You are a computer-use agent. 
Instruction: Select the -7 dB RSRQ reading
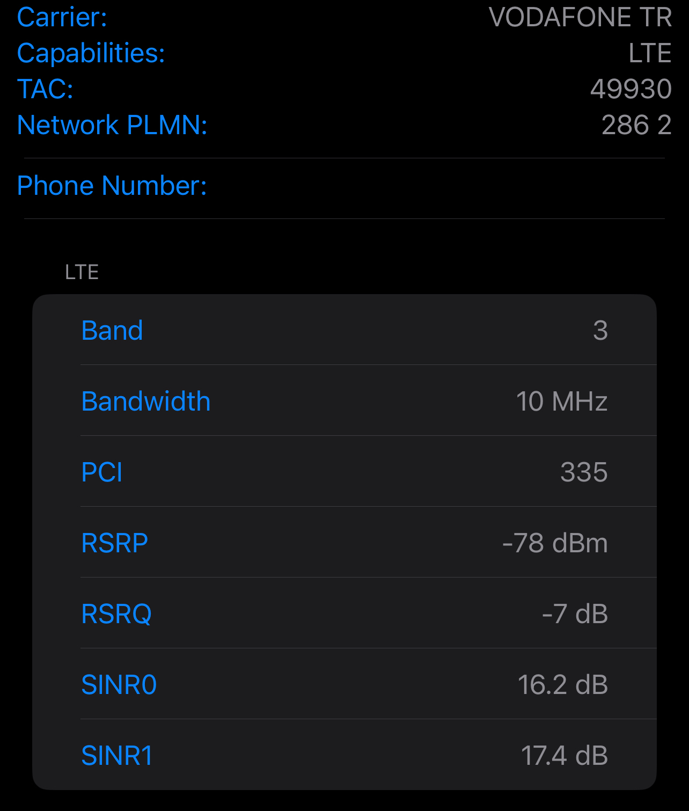pos(575,614)
